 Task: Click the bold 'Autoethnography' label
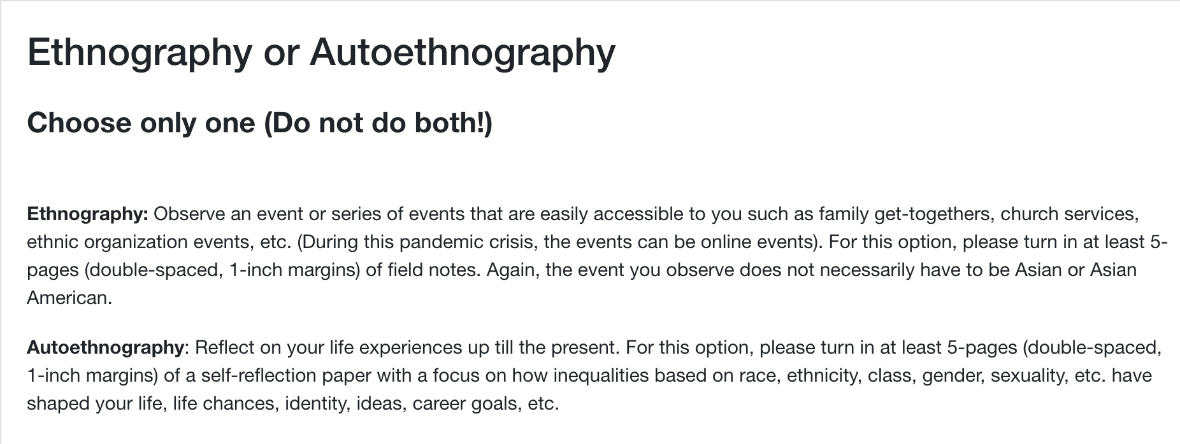pyautogui.click(x=105, y=347)
